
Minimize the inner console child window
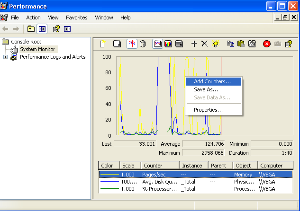tap(278, 18)
